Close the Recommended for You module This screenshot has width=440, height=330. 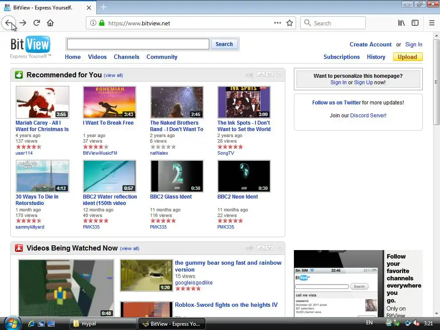[x=279, y=74]
